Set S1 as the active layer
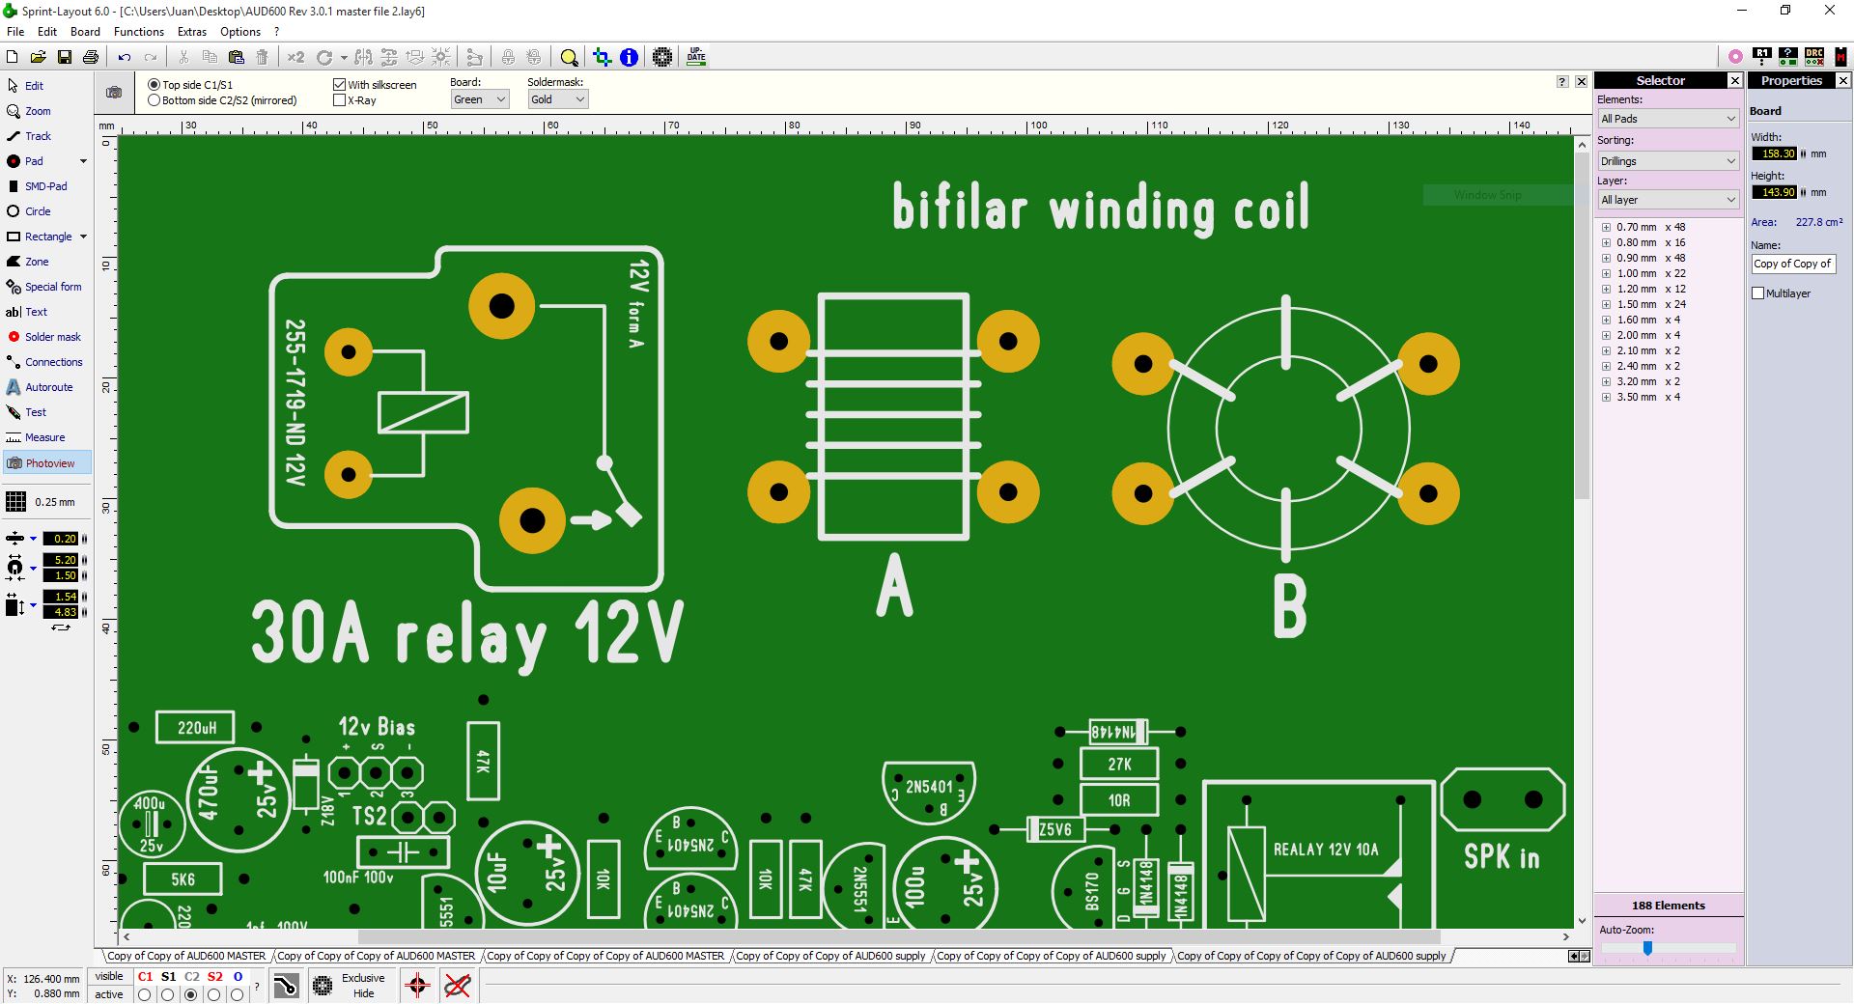The width and height of the screenshot is (1854, 1004). (x=168, y=994)
